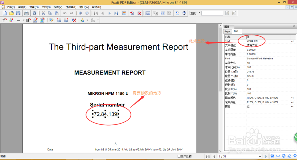Find previous result with left page icon
297x160 pixels.
227,13
